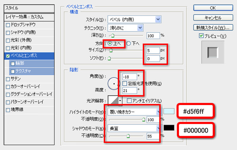
Task: Click 新規スタイル button
Action: tap(213, 28)
